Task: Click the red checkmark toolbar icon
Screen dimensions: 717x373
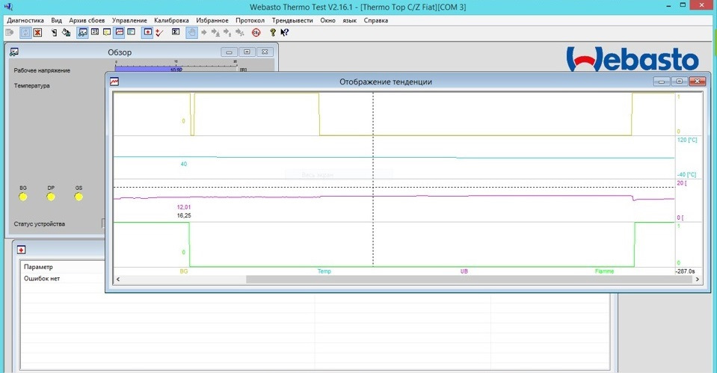Action: click(x=159, y=33)
